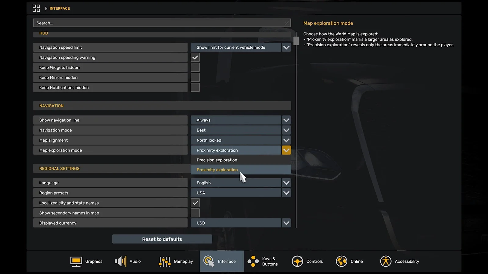Click the Interface cursor icon
The image size is (488, 274).
209,261
